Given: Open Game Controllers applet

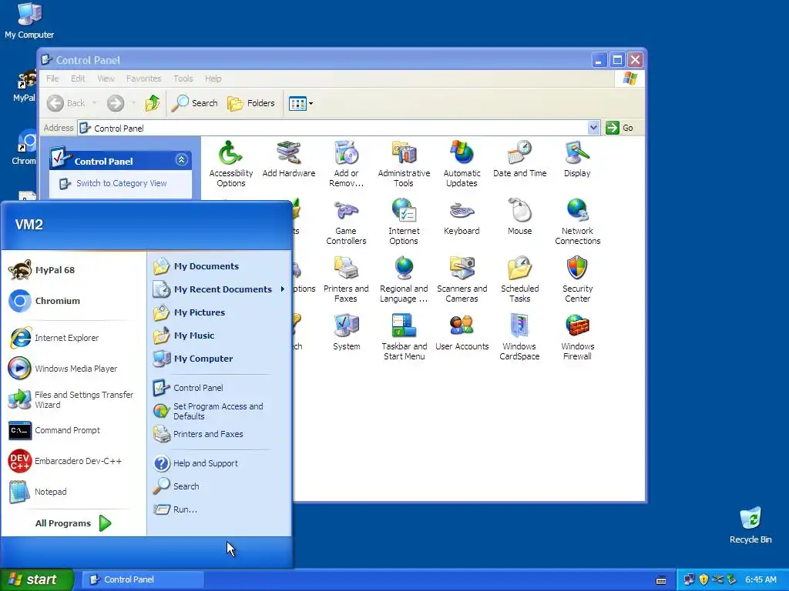Looking at the screenshot, I should pyautogui.click(x=346, y=222).
